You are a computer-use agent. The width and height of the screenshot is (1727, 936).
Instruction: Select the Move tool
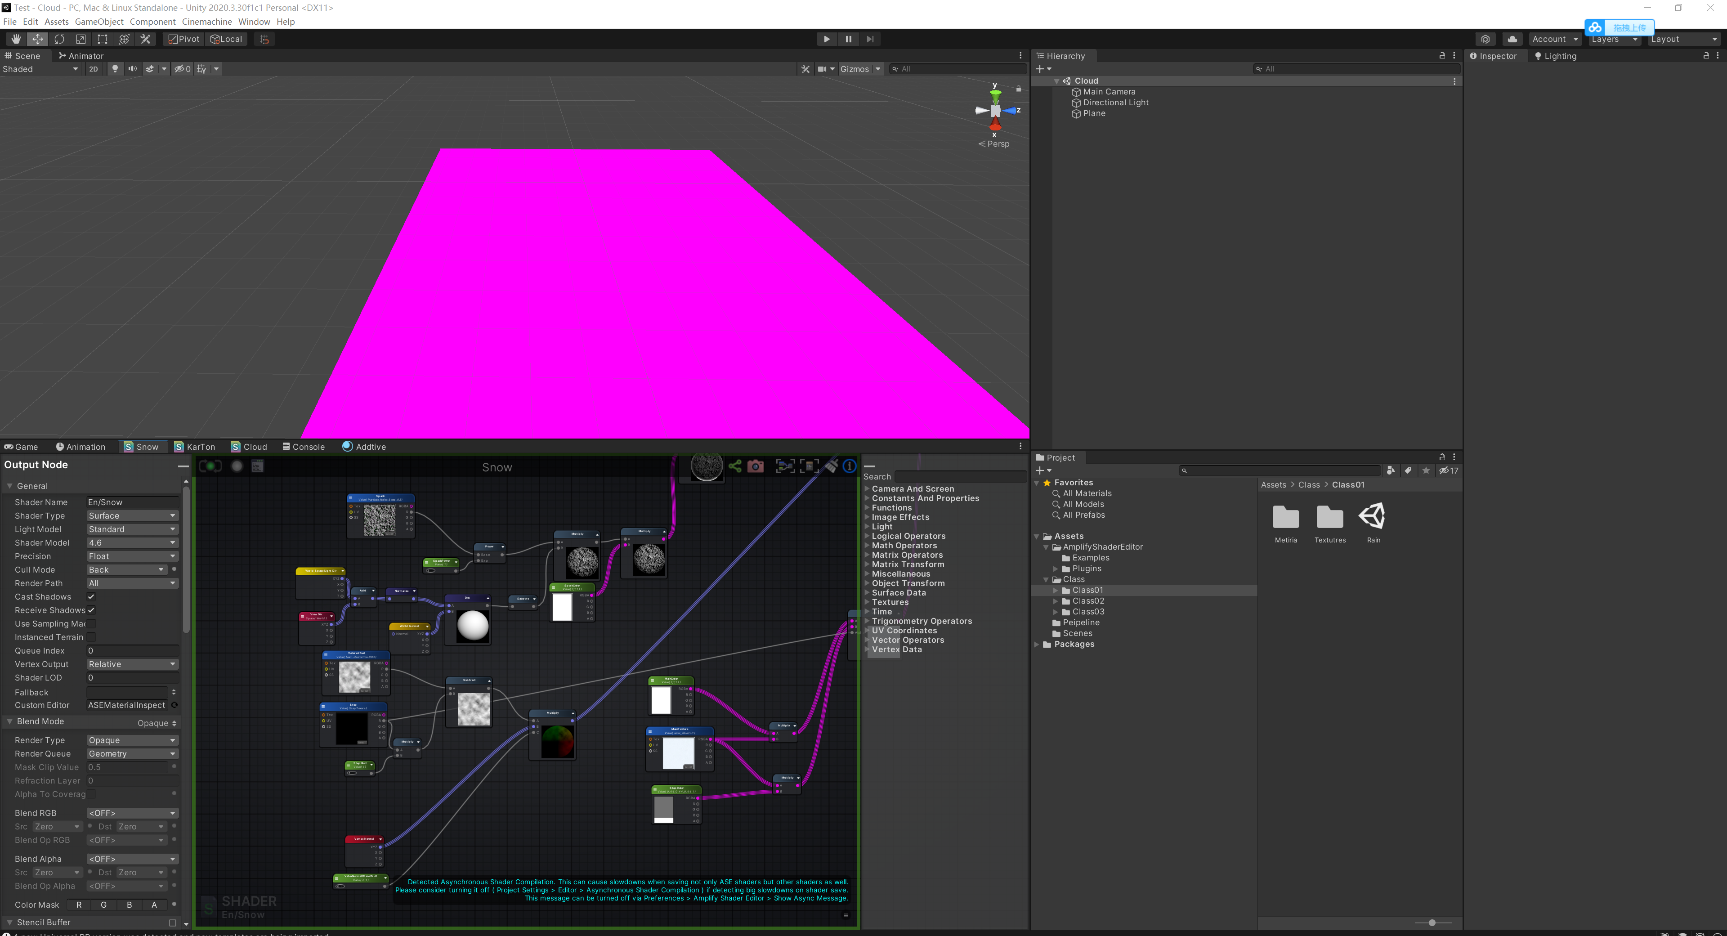pyautogui.click(x=37, y=39)
